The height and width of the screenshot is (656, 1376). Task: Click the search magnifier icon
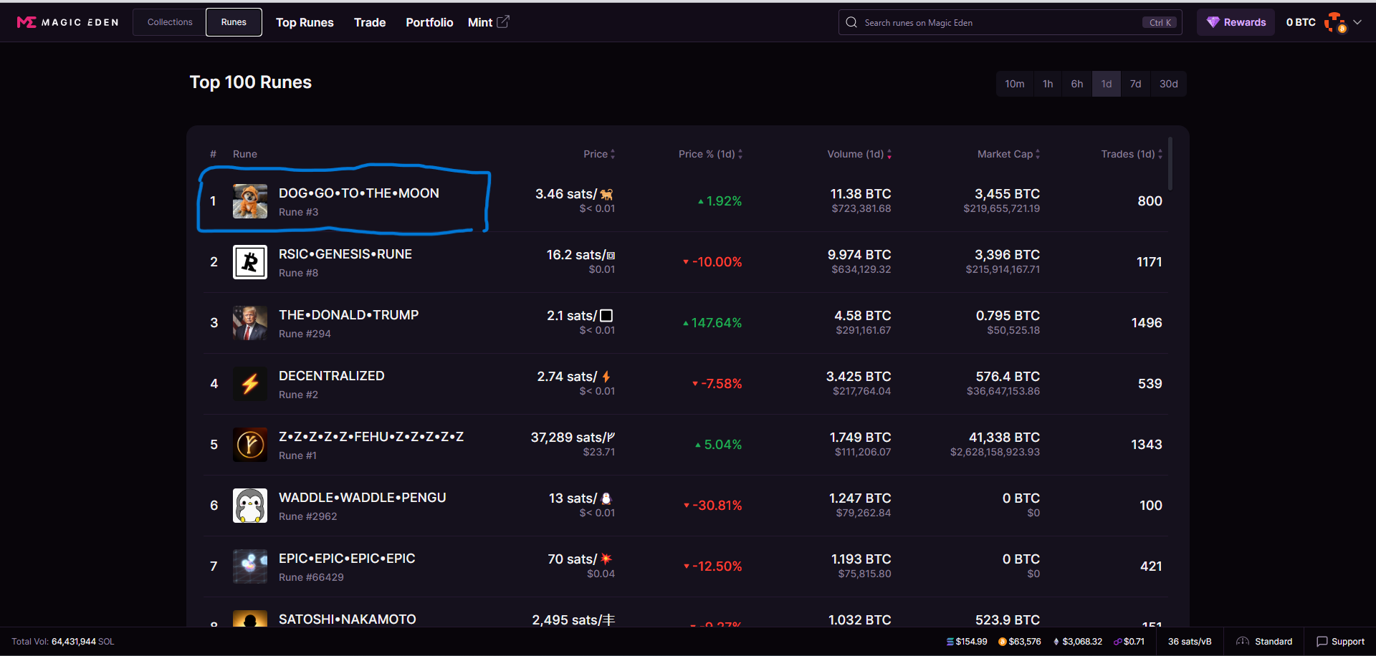click(x=851, y=22)
